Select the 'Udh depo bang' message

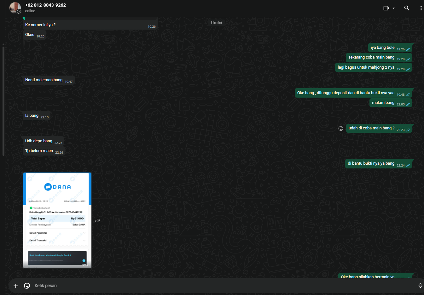[x=44, y=141]
